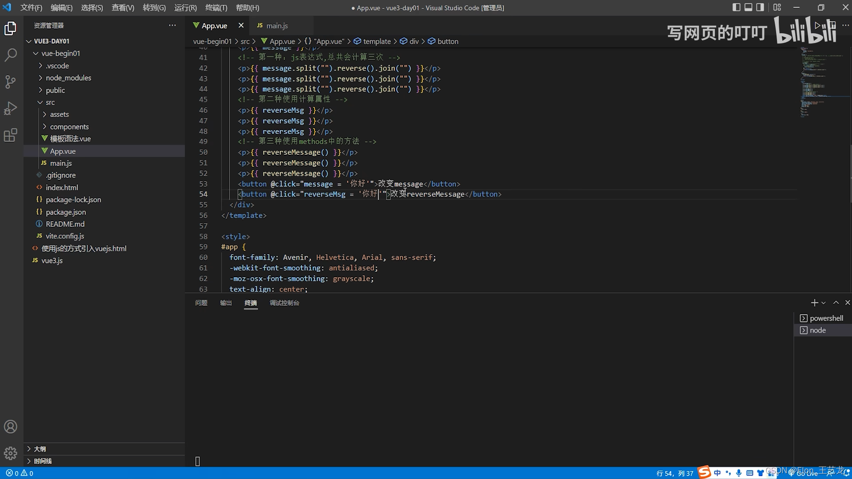Screen dimensions: 852x479
Task: Toggle bottom panel layout icon
Action: [x=748, y=7]
